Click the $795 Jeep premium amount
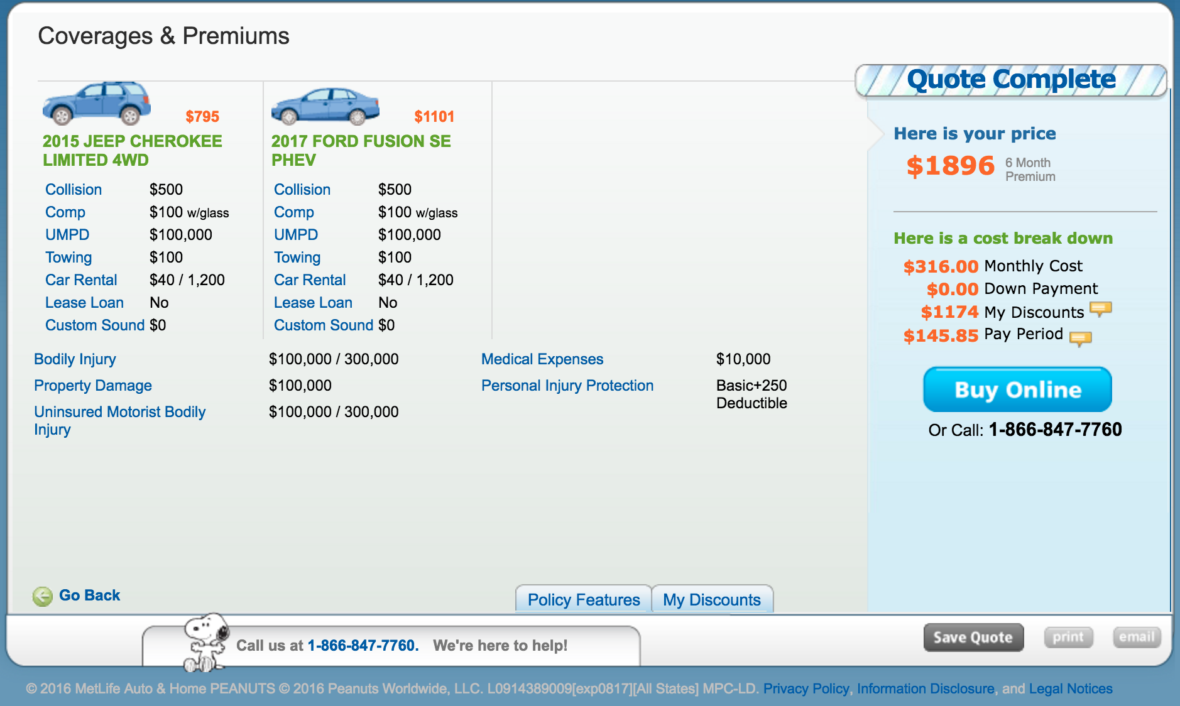The image size is (1180, 706). pyautogui.click(x=202, y=117)
